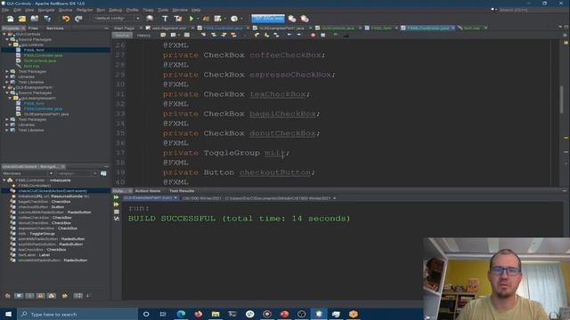Switch to Test Results tab

(x=182, y=191)
